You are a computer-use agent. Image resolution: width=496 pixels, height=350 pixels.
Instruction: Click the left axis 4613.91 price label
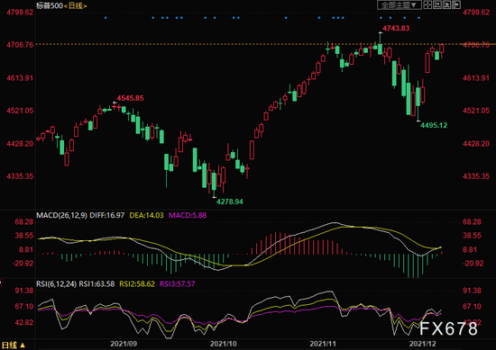(20, 78)
